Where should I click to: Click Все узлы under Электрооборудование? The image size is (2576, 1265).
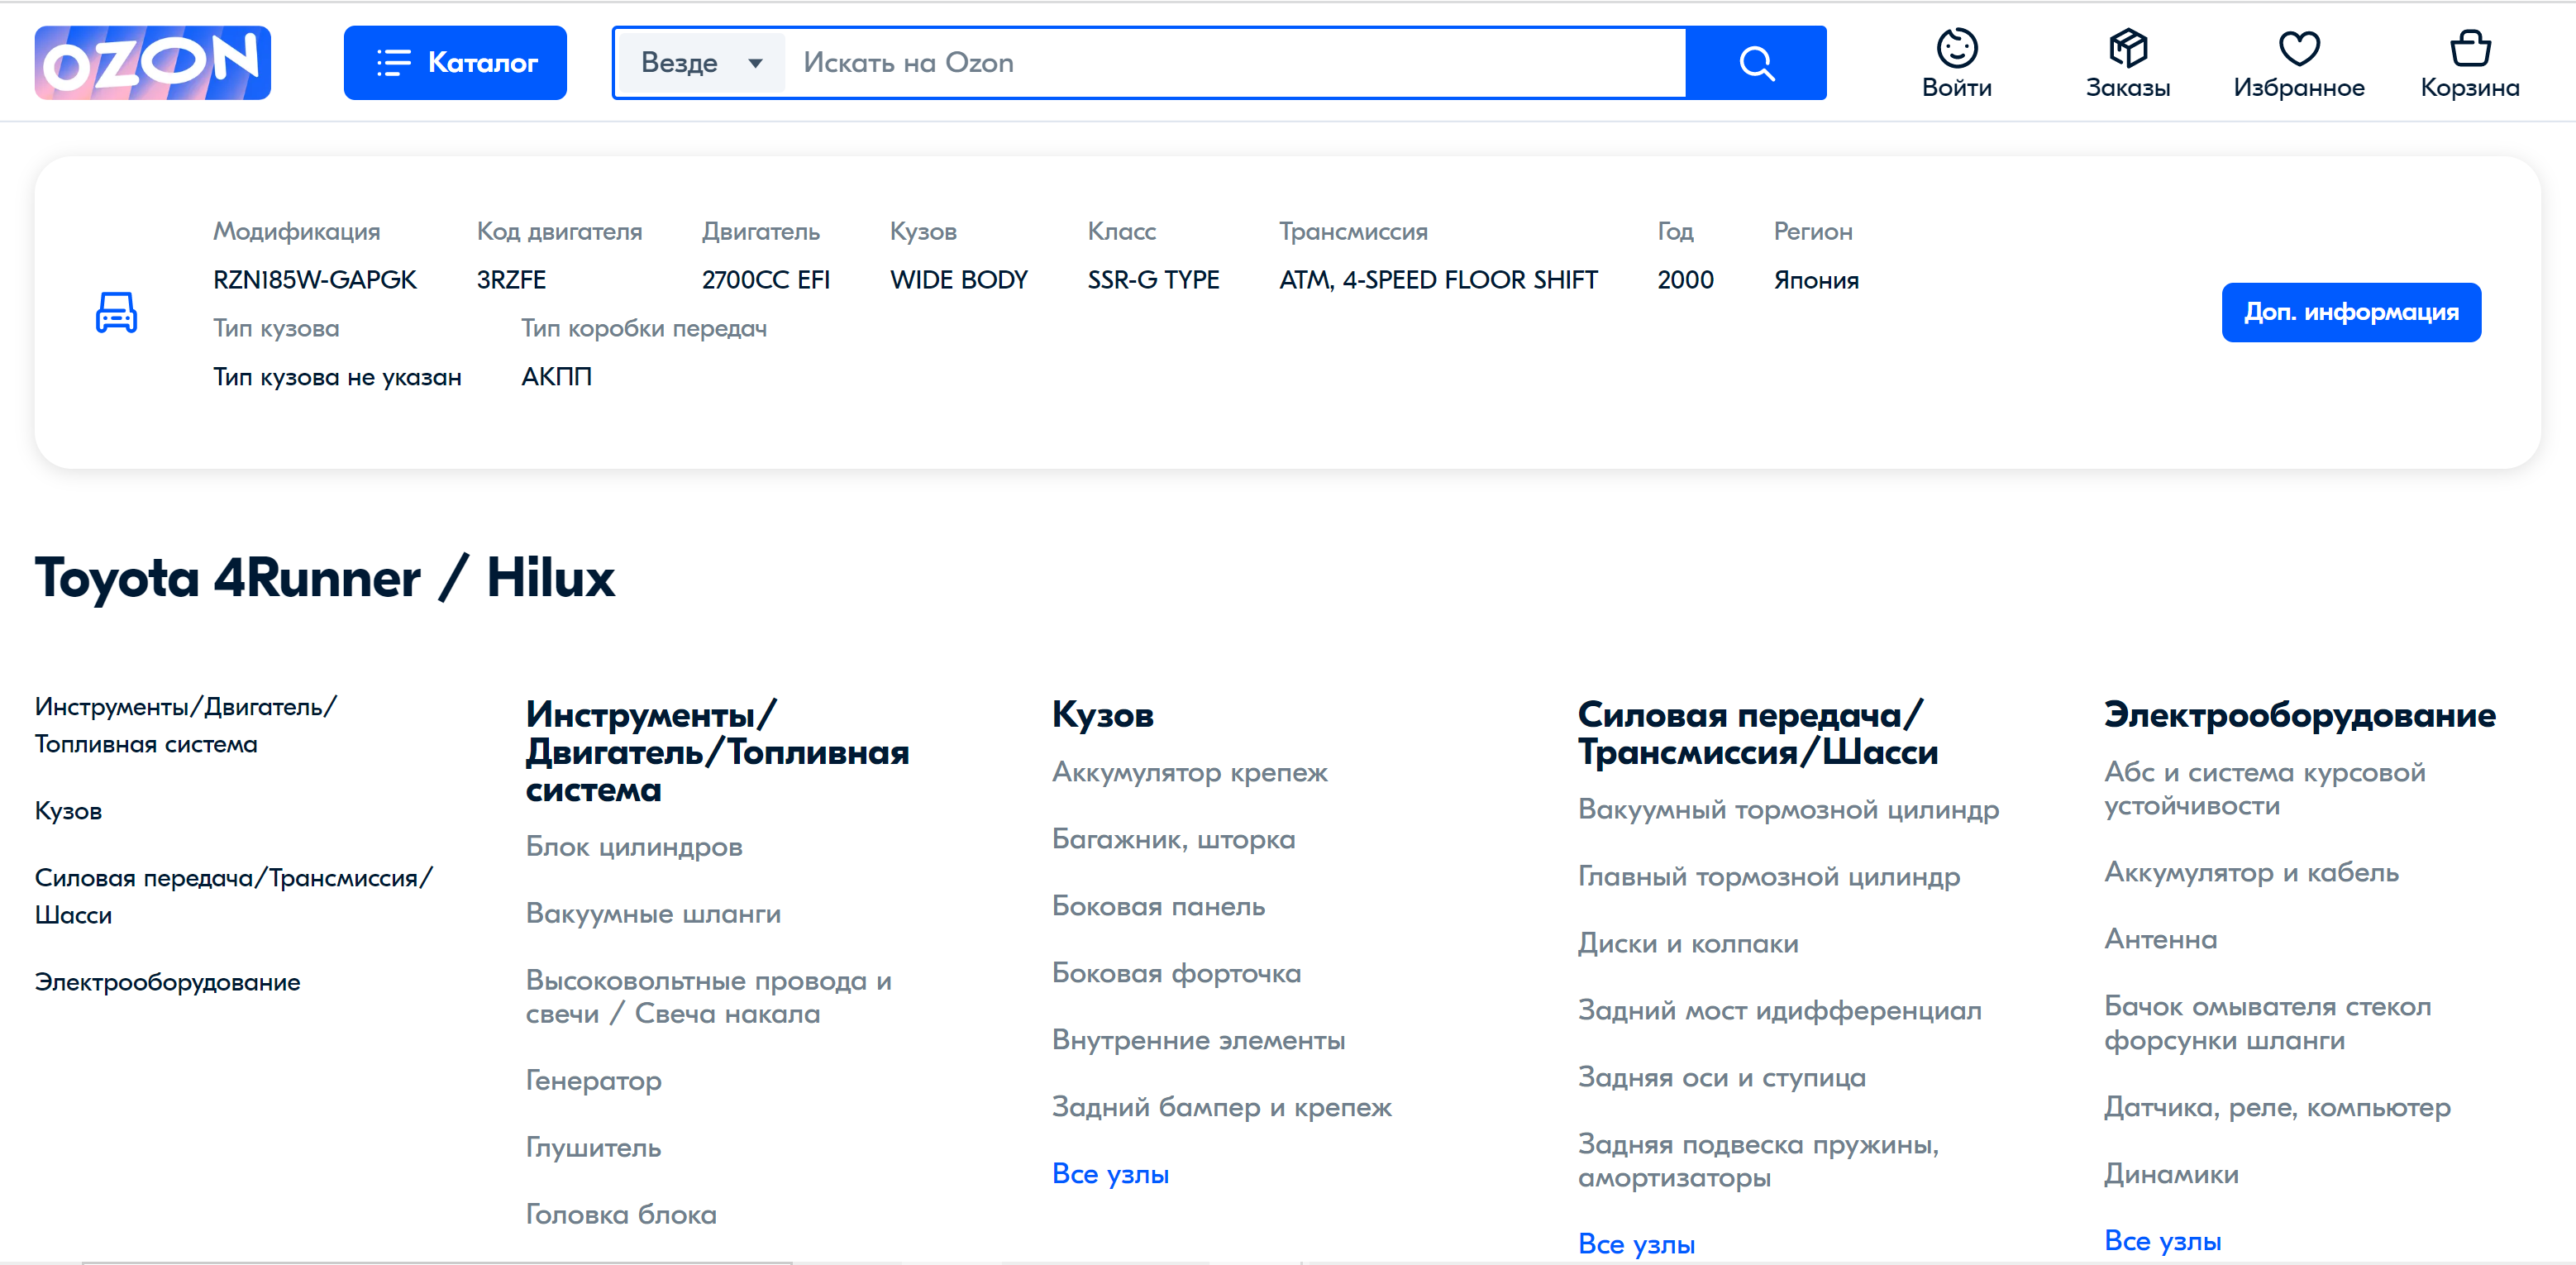[2162, 1241]
